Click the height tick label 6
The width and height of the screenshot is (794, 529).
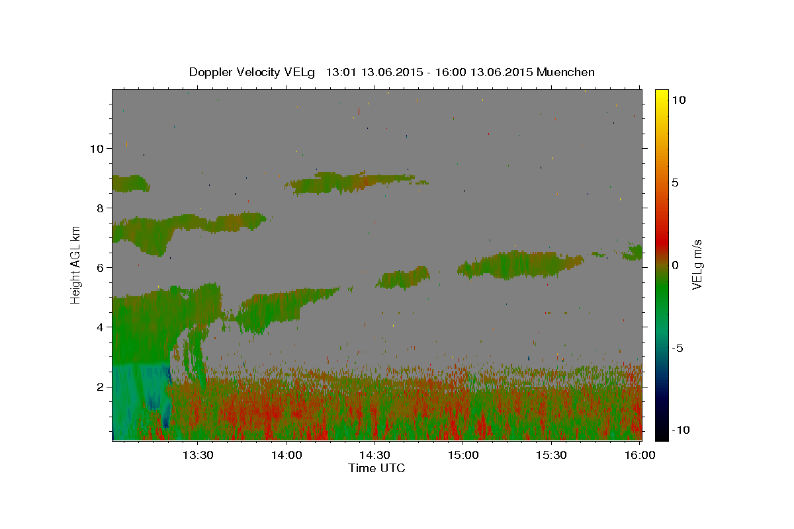[x=99, y=267]
